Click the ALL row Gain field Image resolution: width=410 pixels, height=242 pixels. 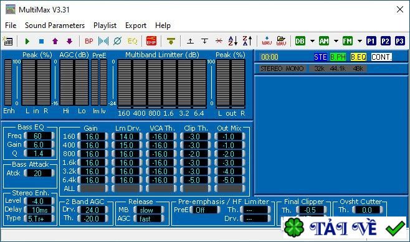pyautogui.click(x=93, y=188)
